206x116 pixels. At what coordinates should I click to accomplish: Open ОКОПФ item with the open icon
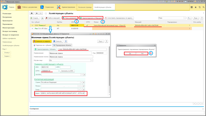84,74
